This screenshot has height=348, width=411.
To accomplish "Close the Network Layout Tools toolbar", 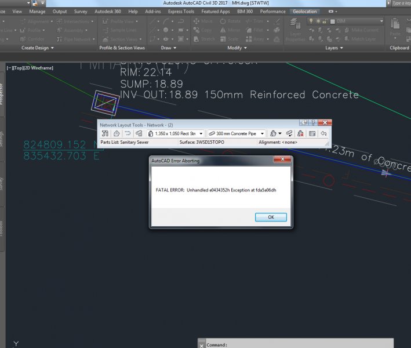I will (325, 122).
